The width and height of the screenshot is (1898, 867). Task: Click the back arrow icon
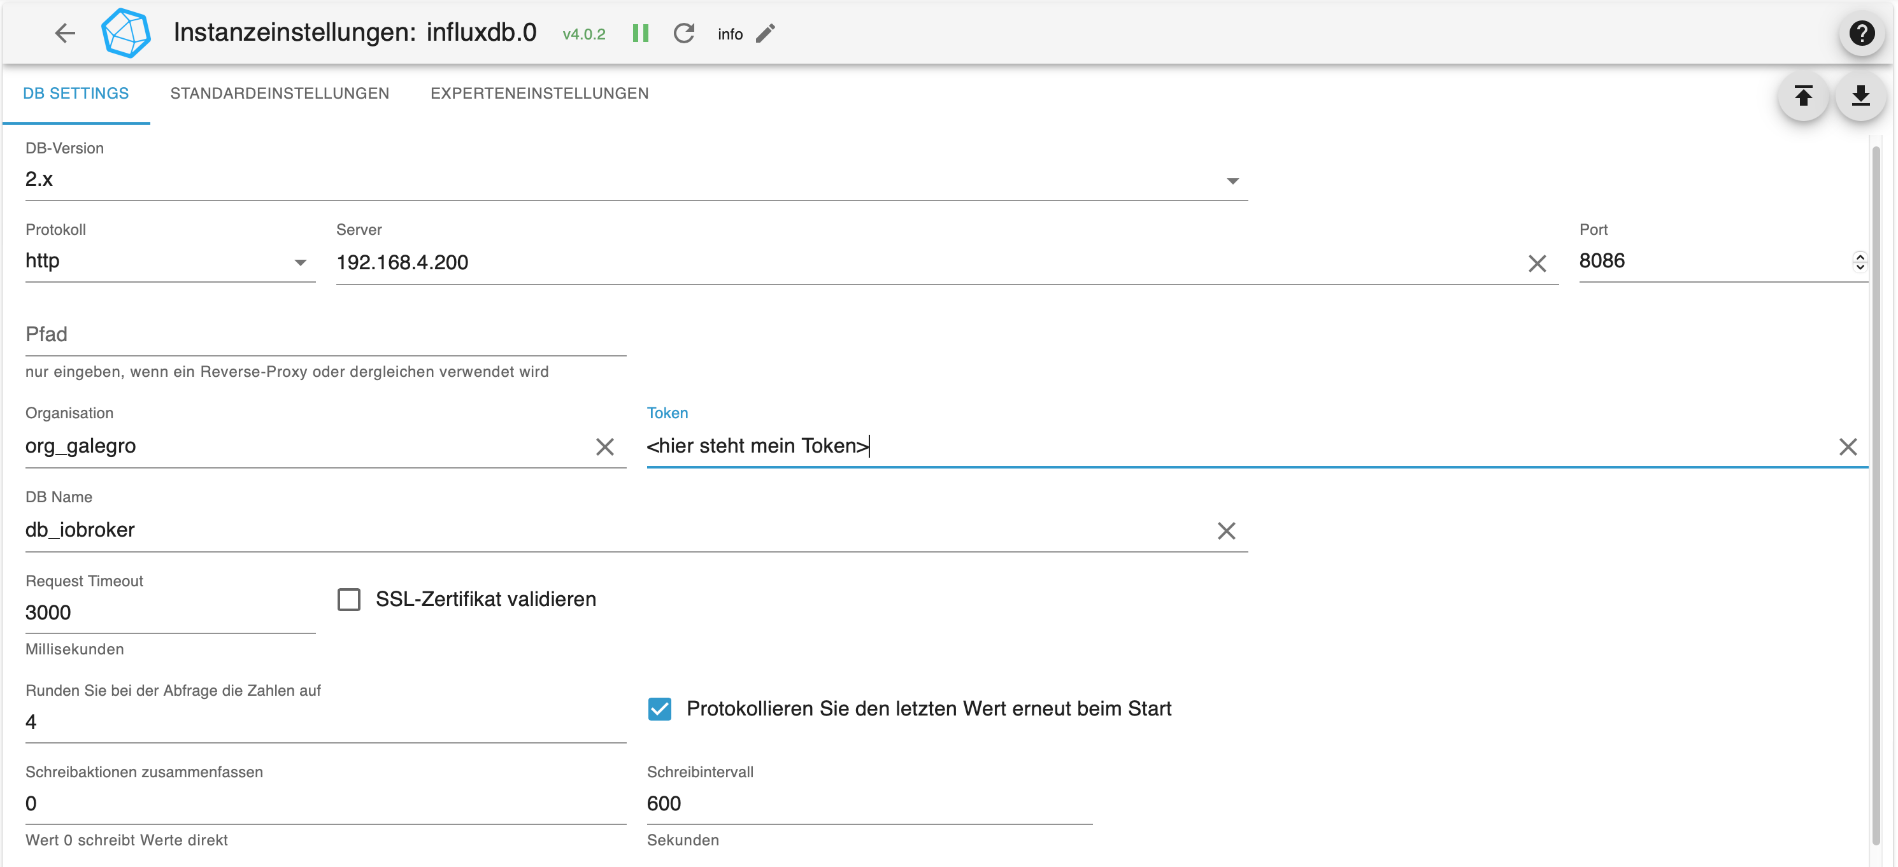[65, 33]
